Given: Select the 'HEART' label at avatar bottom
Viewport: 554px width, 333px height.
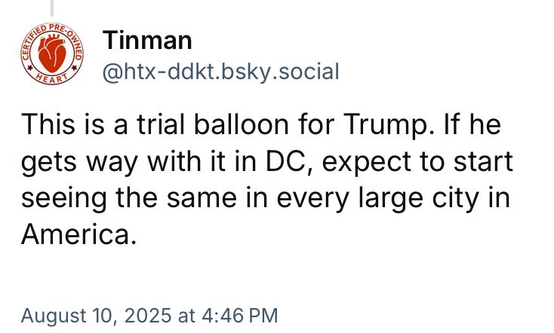Looking at the screenshot, I should [52, 78].
